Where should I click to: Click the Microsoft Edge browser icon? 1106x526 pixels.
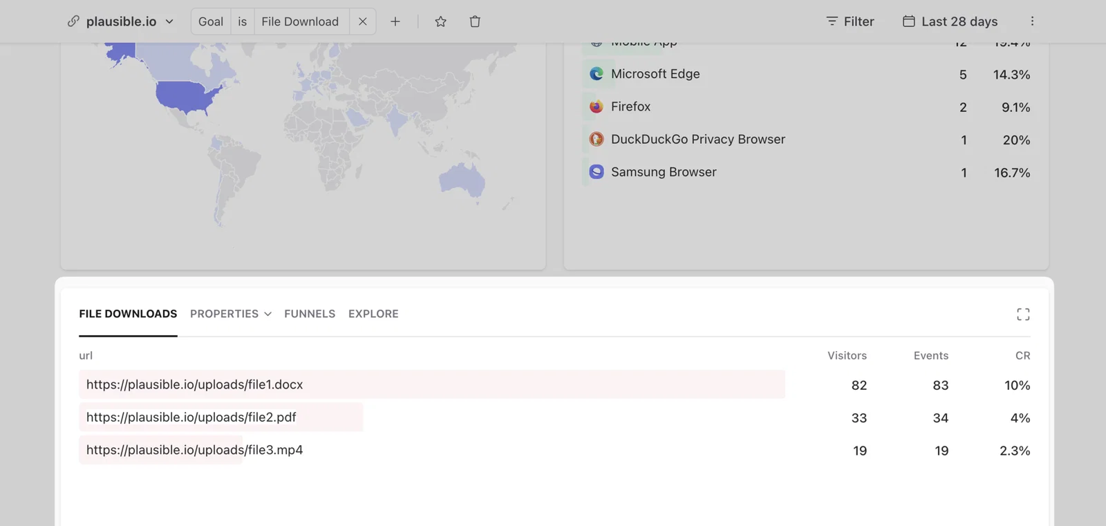[x=597, y=74]
